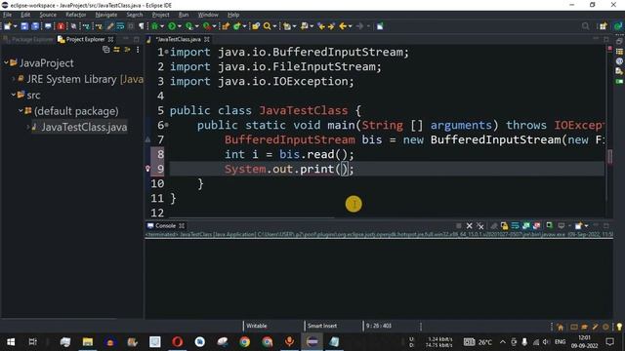Click the Save All toolbar icon
This screenshot has height=351, width=625.
pos(35,26)
